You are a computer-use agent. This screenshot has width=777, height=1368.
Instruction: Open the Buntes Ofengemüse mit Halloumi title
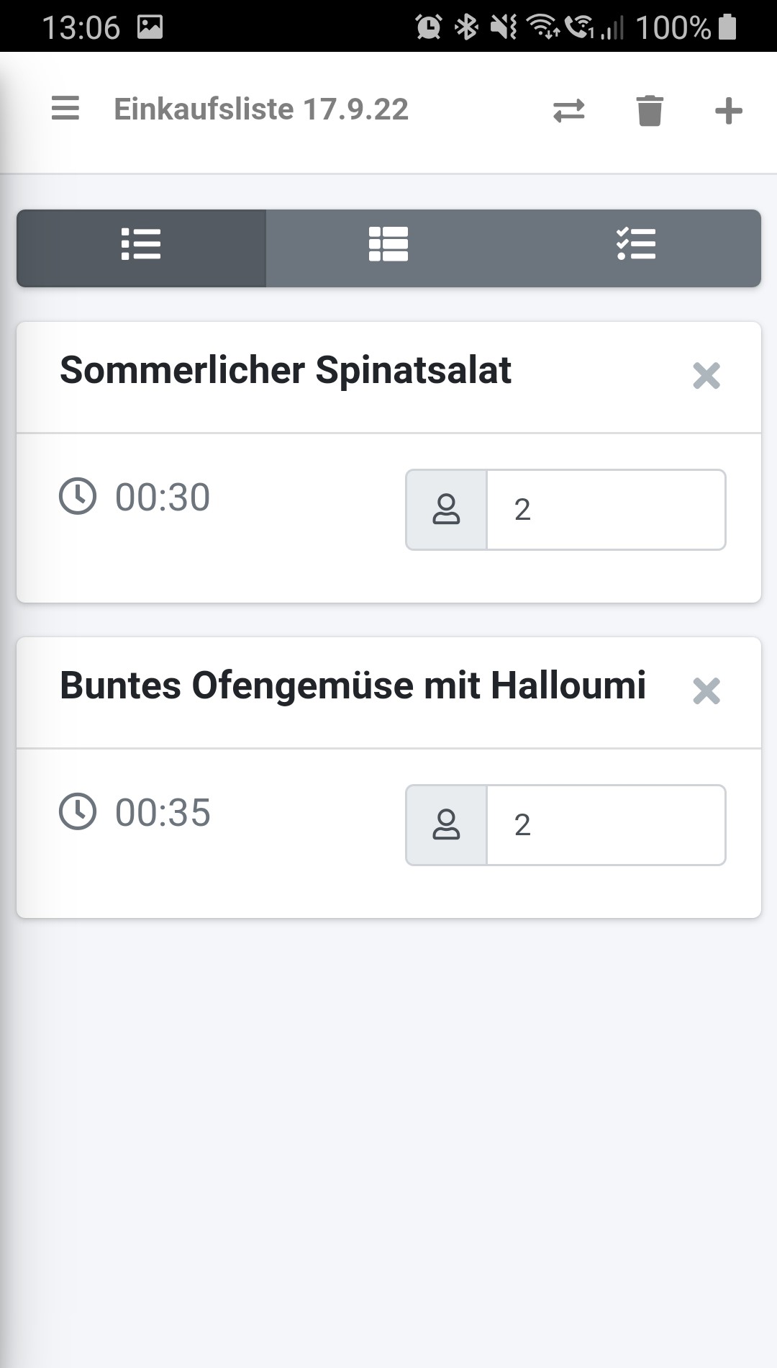tap(353, 686)
